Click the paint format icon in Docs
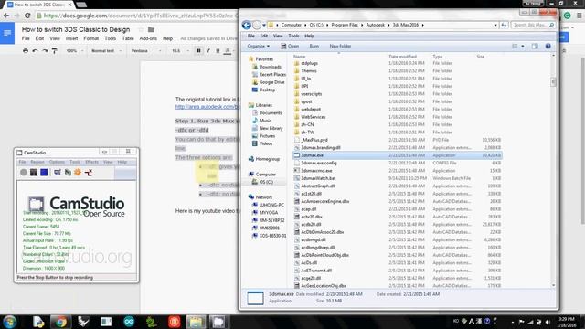This screenshot has height=329, width=585. pyautogui.click(x=55, y=51)
